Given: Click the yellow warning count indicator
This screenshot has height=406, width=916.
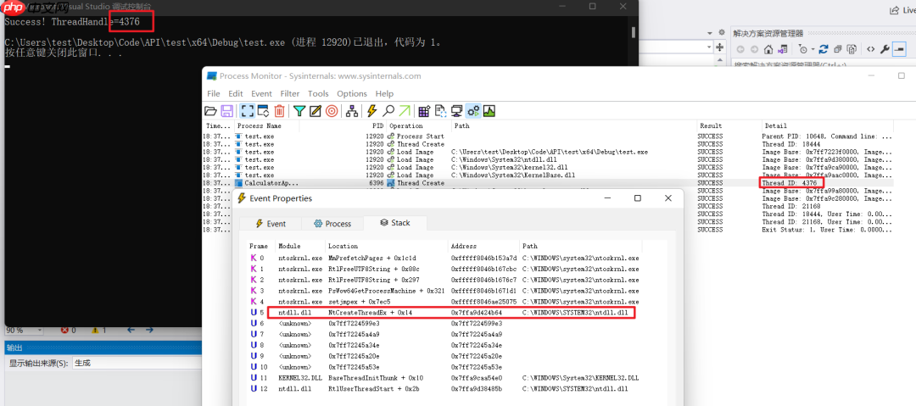Looking at the screenshot, I should click(x=98, y=331).
